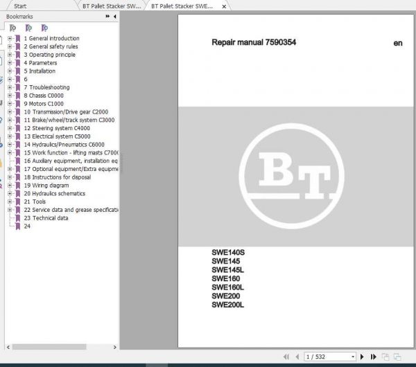Screen dimensions: 416x367
Task: Click the bookmarks horizontal scrollbar thumb
Action: tap(49, 347)
